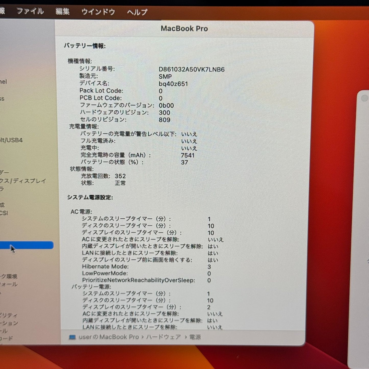
Task: Click the cell revision value 809
Action: coord(164,120)
